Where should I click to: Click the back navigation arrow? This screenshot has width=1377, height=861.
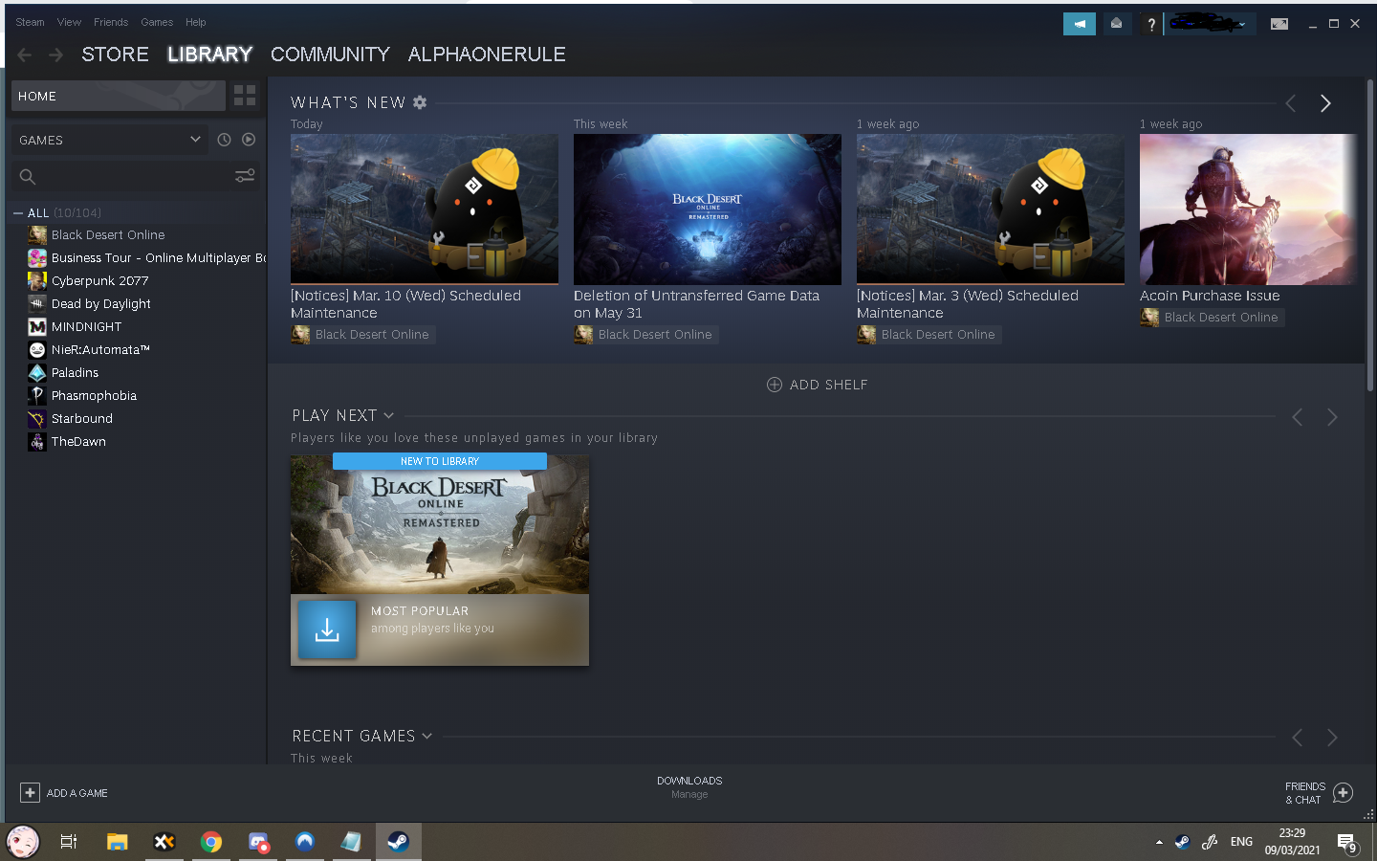click(25, 55)
